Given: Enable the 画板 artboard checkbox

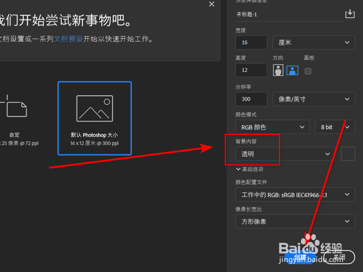Looking at the screenshot, I should 308,71.
